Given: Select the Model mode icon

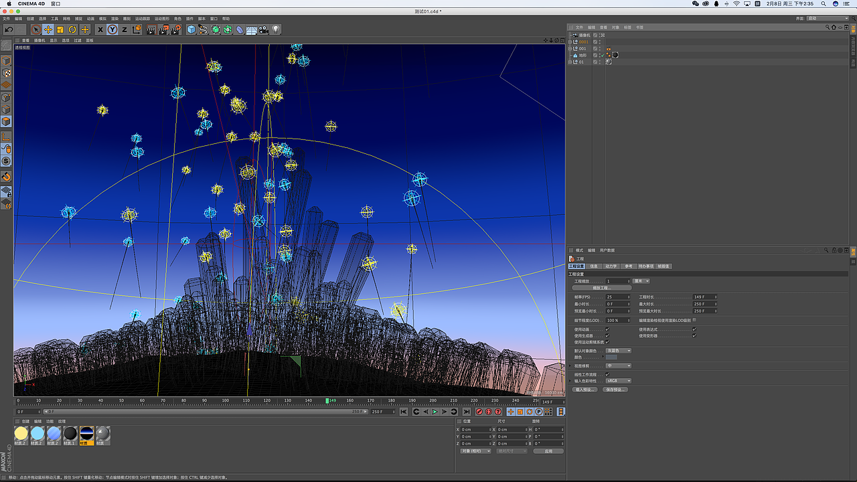Looking at the screenshot, I should pos(6,61).
